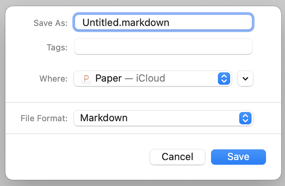Click the blue arrows on File Format popup
285x186 pixels.
tap(245, 118)
